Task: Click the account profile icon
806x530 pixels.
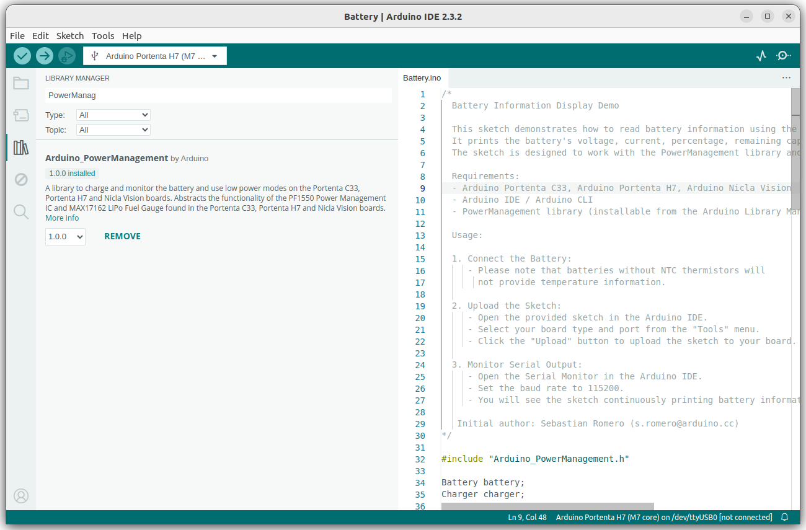Action: pyautogui.click(x=21, y=496)
